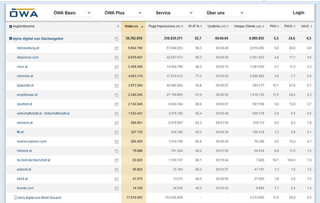Select visits value 39.702.870
Image resolution: width=320 pixels, height=203 pixels.
click(134, 38)
